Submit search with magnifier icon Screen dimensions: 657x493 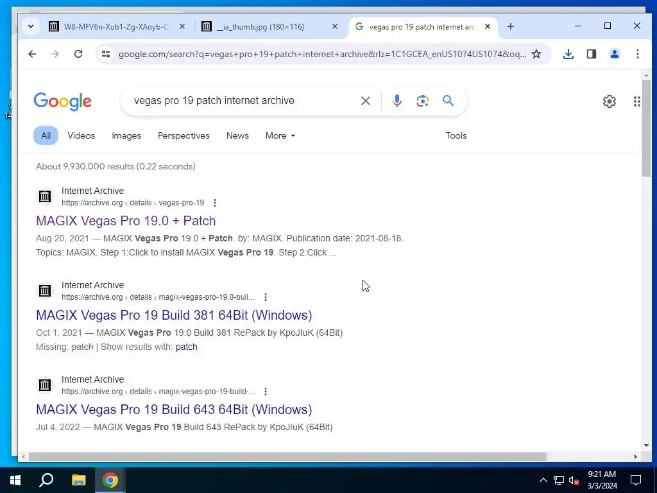coord(448,101)
